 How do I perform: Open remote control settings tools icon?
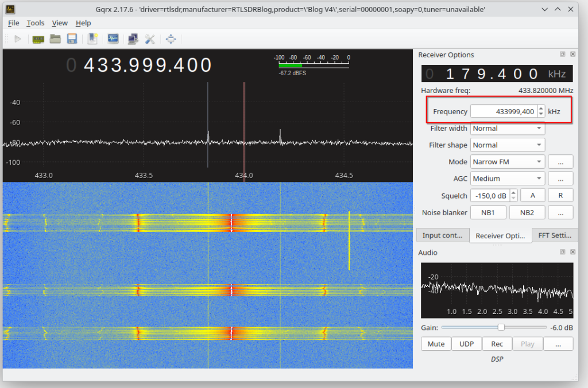150,39
